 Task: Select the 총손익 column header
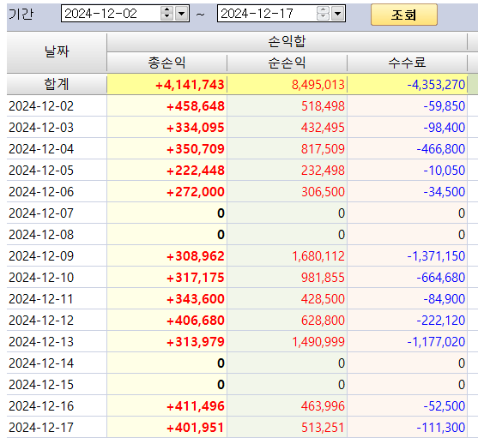tap(166, 63)
